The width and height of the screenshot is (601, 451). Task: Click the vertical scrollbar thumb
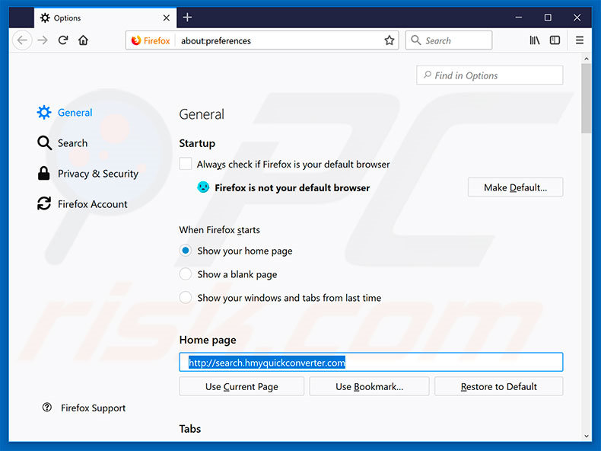point(586,98)
